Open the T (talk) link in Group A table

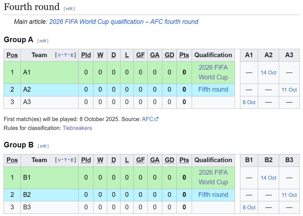(65, 55)
